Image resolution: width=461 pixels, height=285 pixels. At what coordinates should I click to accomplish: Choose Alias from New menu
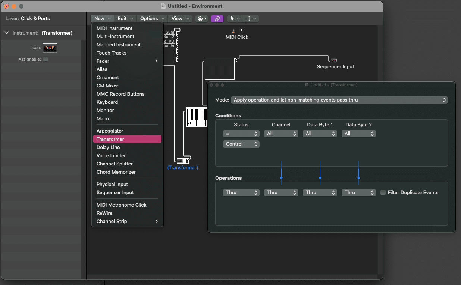point(127,69)
